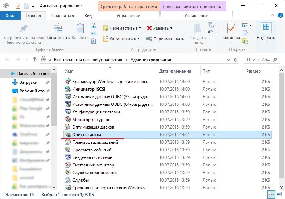Select Монитор ресурсов icon

[67, 120]
